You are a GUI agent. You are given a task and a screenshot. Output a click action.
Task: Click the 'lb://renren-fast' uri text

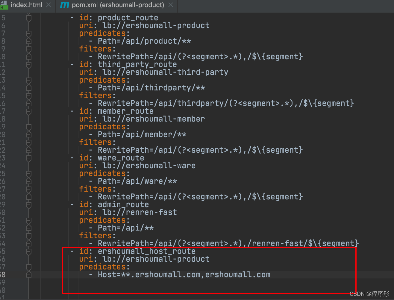[140, 213]
